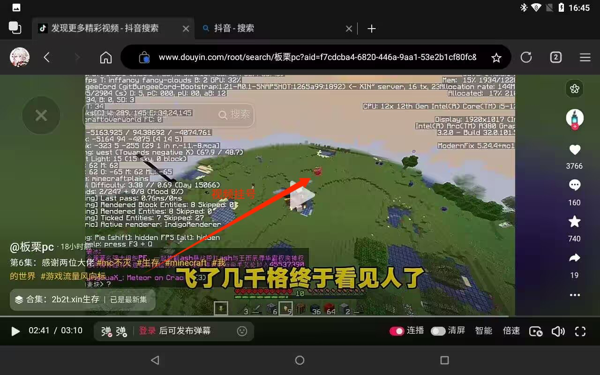Share the video with 19 shares

click(575, 258)
